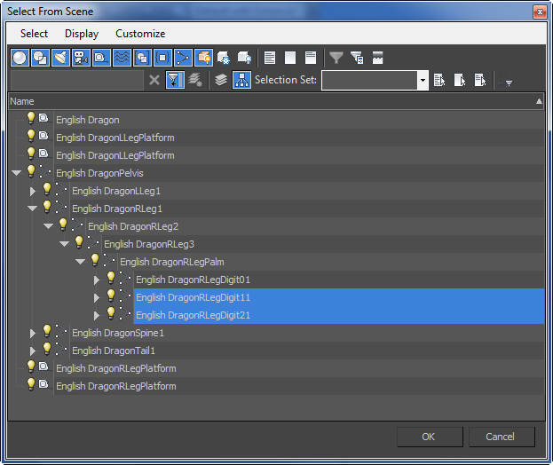This screenshot has width=553, height=465.
Task: Collapse the English DragonRLegPalm node
Action: (80, 262)
